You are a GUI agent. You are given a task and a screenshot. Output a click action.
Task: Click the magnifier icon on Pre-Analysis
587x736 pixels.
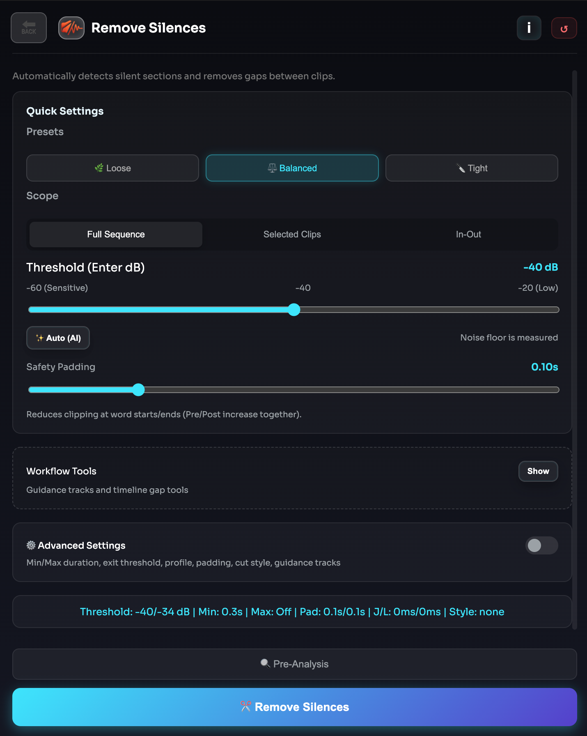(265, 664)
